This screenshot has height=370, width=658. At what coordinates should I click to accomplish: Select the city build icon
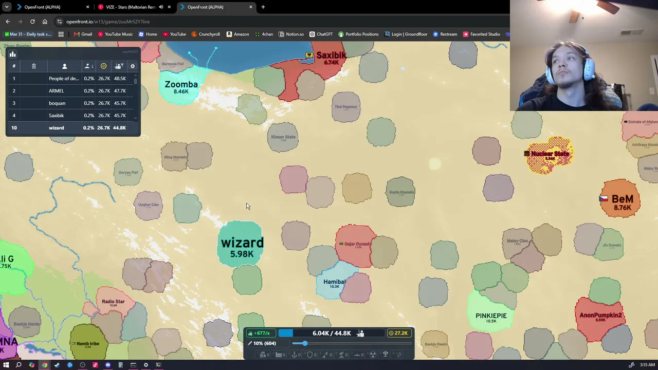click(263, 355)
